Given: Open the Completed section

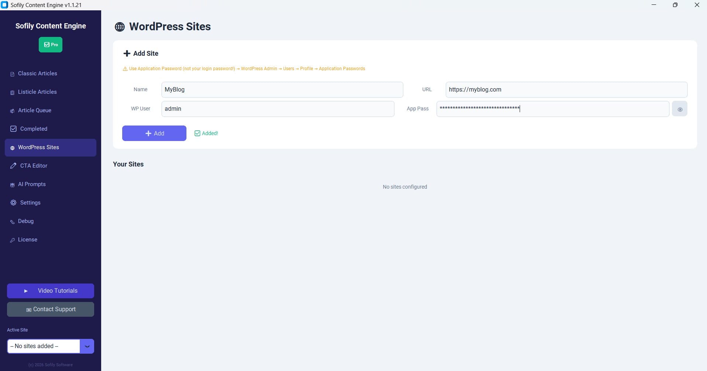Looking at the screenshot, I should pos(51,129).
